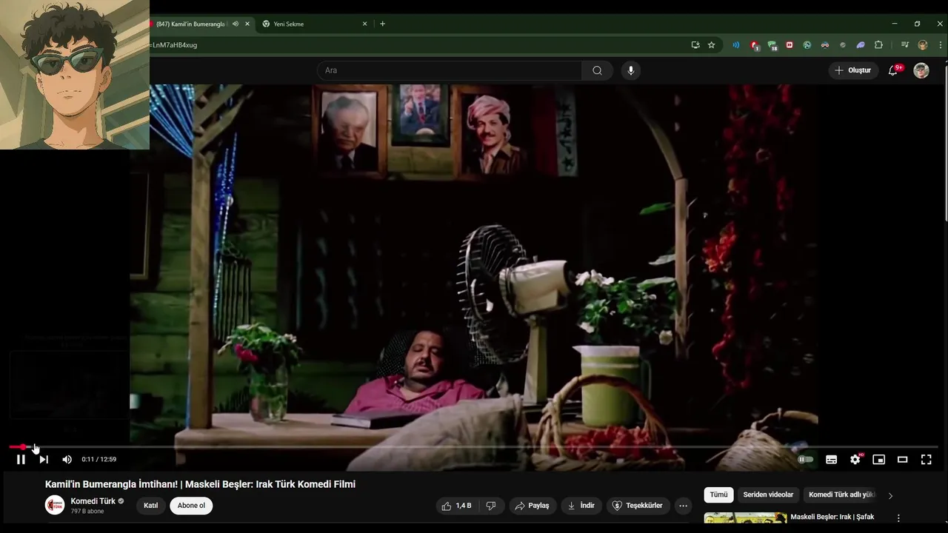The height and width of the screenshot is (533, 948).
Task: Open the blue sound-waves extension
Action: pyautogui.click(x=736, y=45)
